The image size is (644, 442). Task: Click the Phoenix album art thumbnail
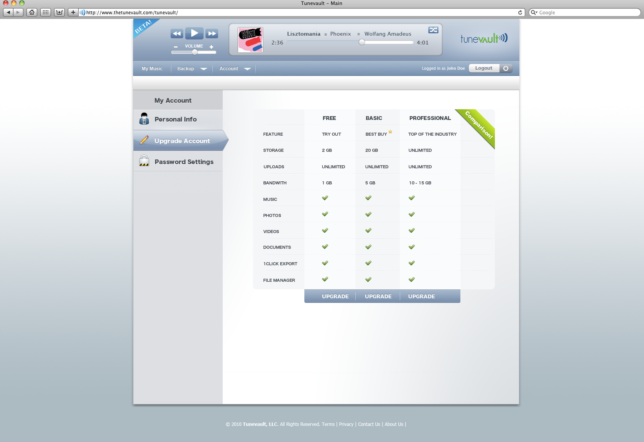[x=250, y=40]
